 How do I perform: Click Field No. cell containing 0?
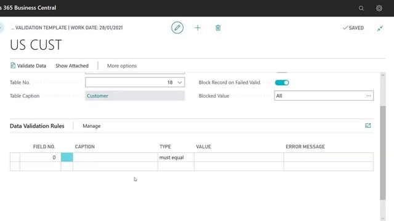[40, 157]
